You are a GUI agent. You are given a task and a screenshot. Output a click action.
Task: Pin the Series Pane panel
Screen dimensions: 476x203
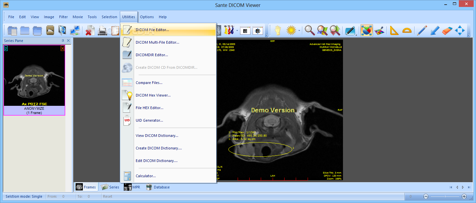click(x=63, y=41)
